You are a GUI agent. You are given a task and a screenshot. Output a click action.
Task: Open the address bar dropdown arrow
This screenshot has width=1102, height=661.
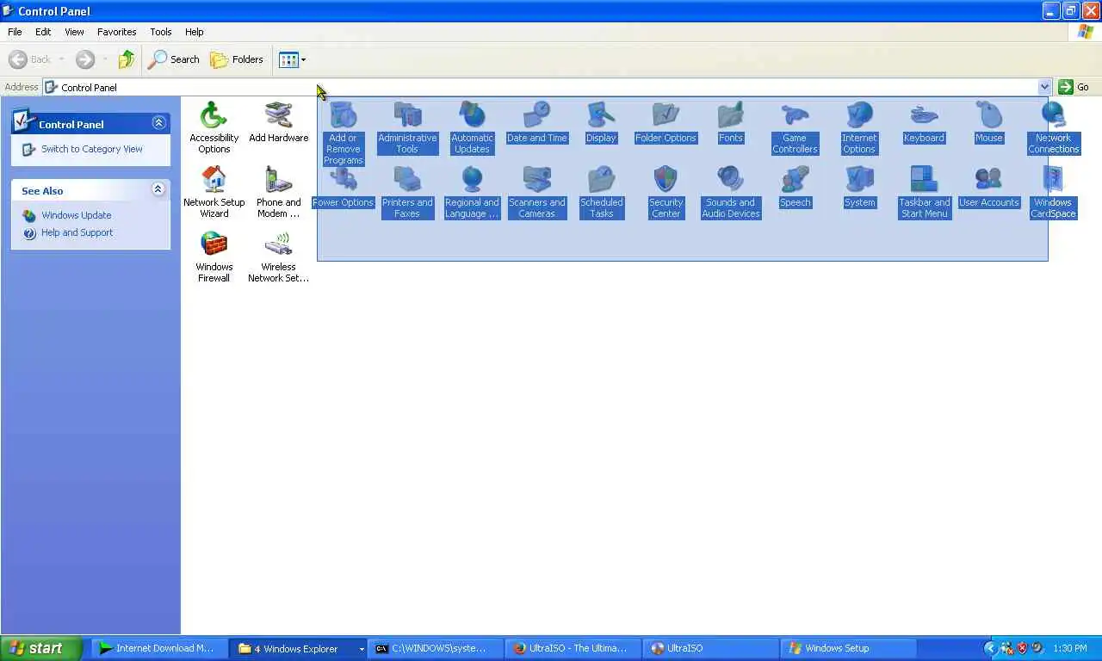pos(1044,87)
